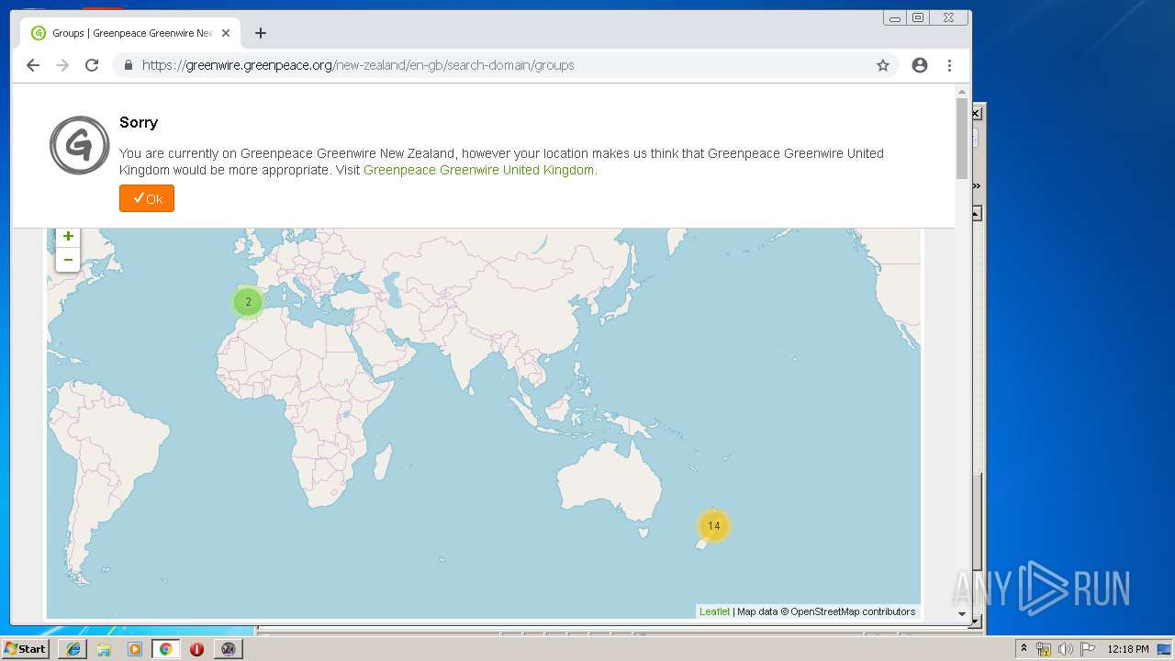Image resolution: width=1175 pixels, height=661 pixels.
Task: Open the cluster of 2 groups
Action: (x=248, y=302)
